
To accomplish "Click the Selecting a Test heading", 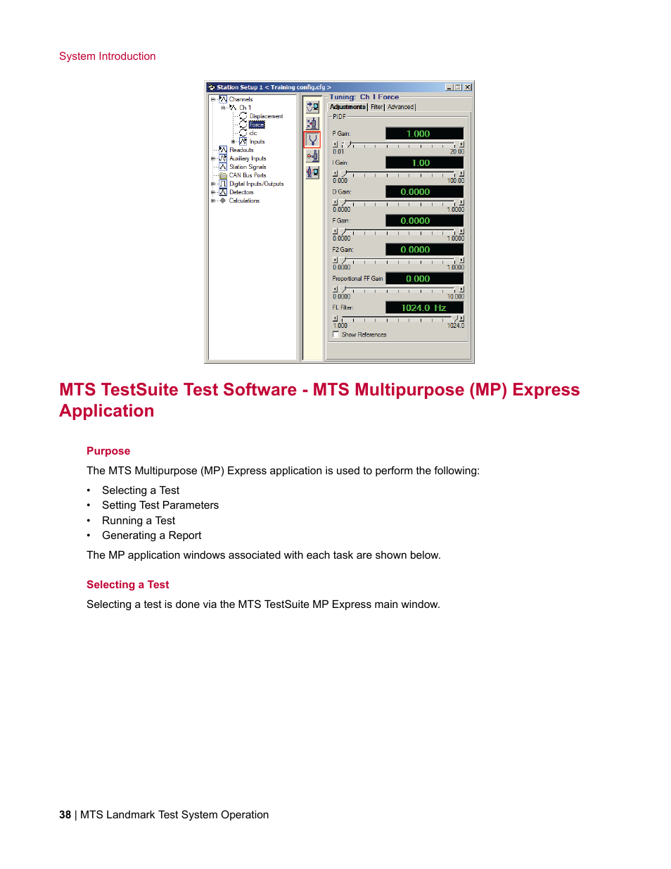I will pos(128,585).
